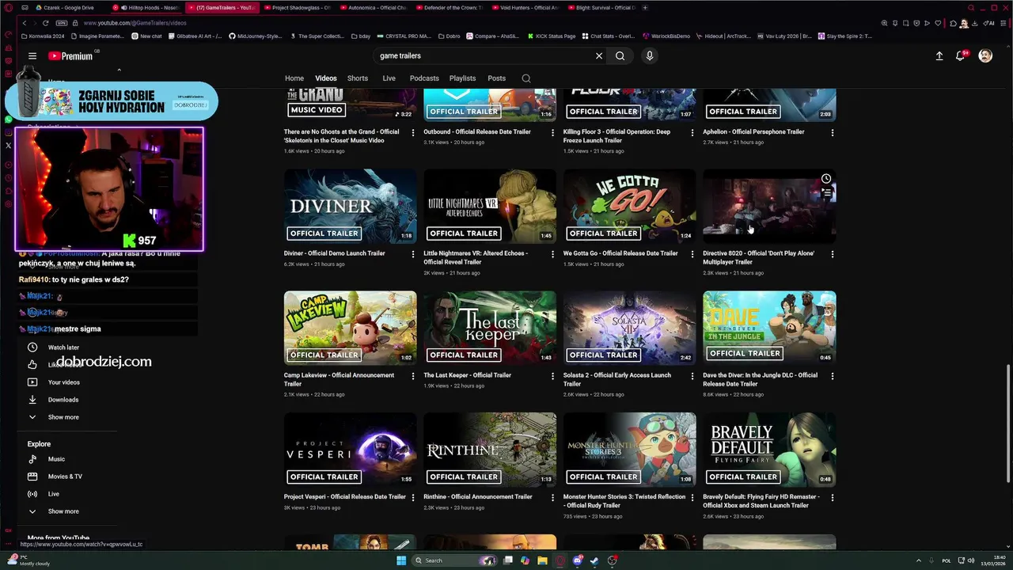Screen dimensions: 1013x570
Task: Click the search magnifier button
Action: click(620, 56)
